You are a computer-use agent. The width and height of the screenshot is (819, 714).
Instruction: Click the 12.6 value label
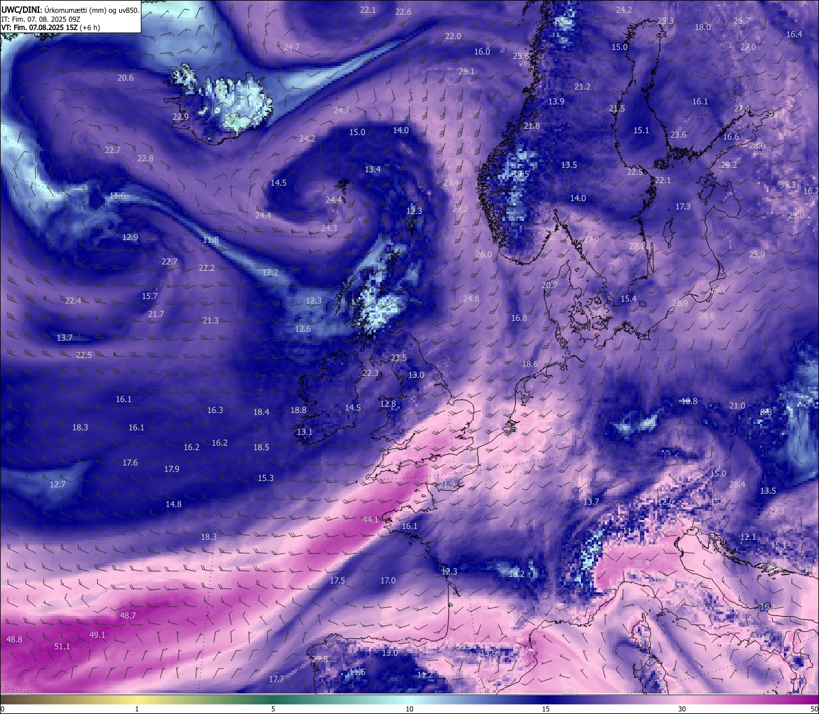point(303,329)
